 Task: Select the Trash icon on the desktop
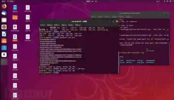click(x=15, y=8)
